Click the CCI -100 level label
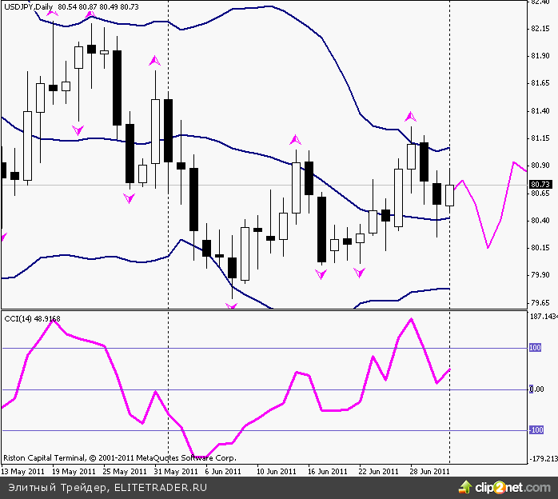This screenshot has width=558, height=499. 535,430
